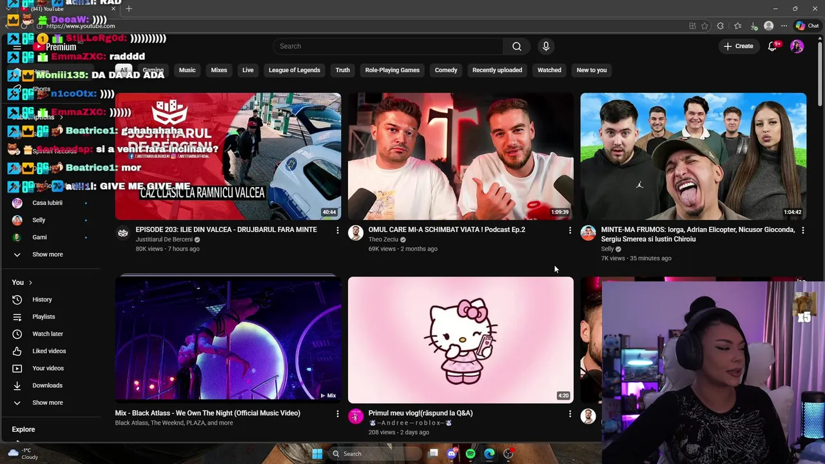Select the Watched filter chip
825x464 pixels.
549,70
